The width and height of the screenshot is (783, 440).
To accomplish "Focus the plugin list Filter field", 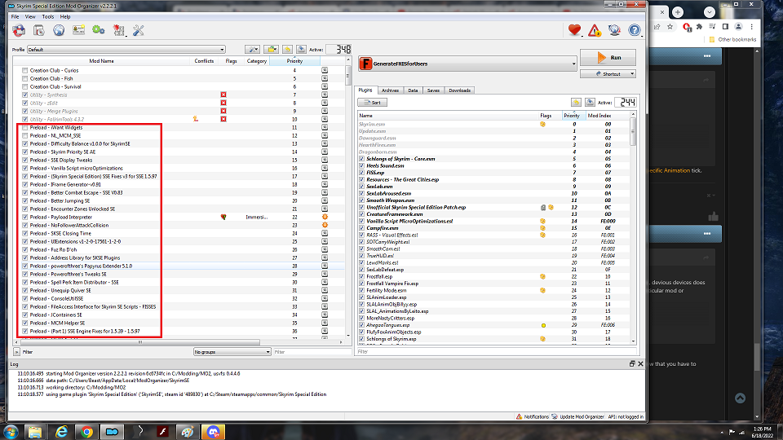I will pos(497,352).
